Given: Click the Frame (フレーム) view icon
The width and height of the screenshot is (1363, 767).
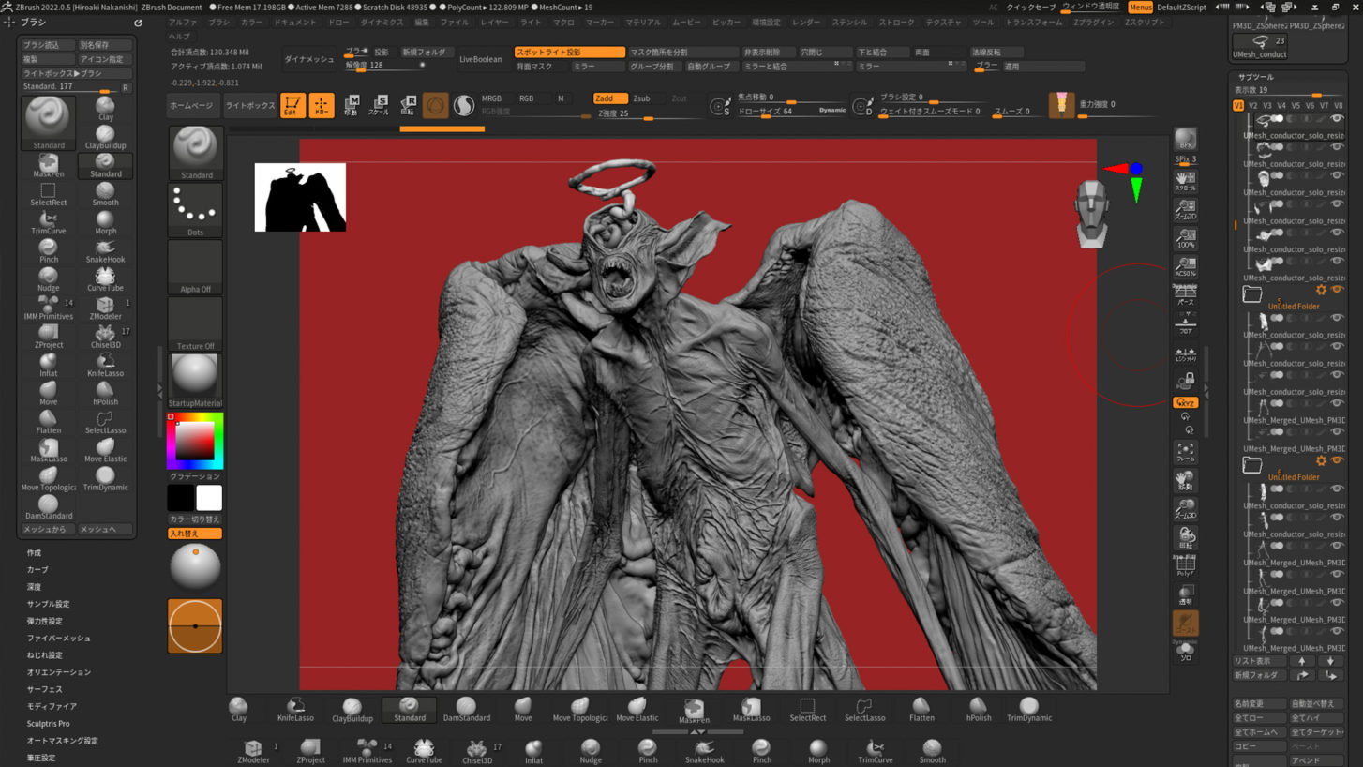Looking at the screenshot, I should pos(1185,453).
